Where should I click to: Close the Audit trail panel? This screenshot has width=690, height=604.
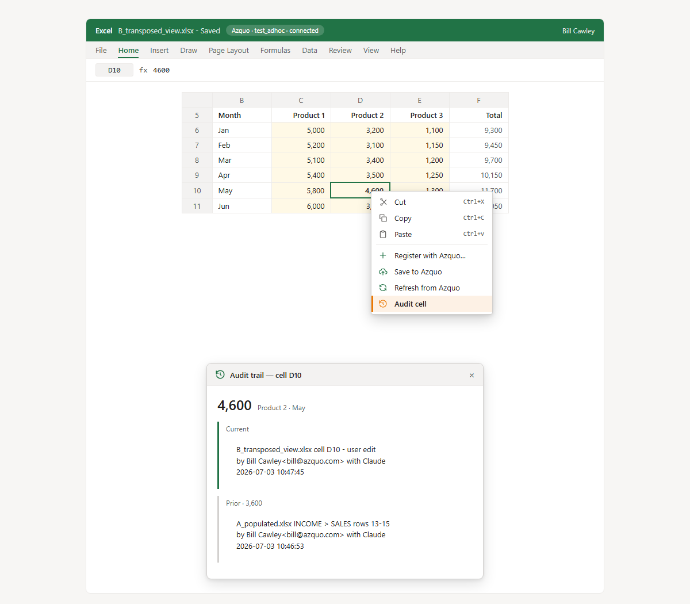(471, 375)
